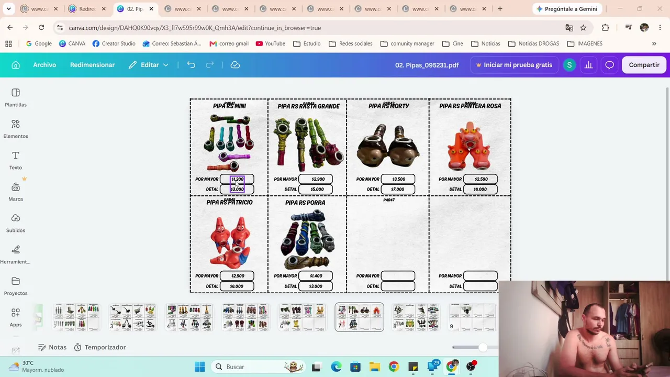This screenshot has height=377, width=670.
Task: Select page 2 thumbnail
Action: [x=77, y=317]
